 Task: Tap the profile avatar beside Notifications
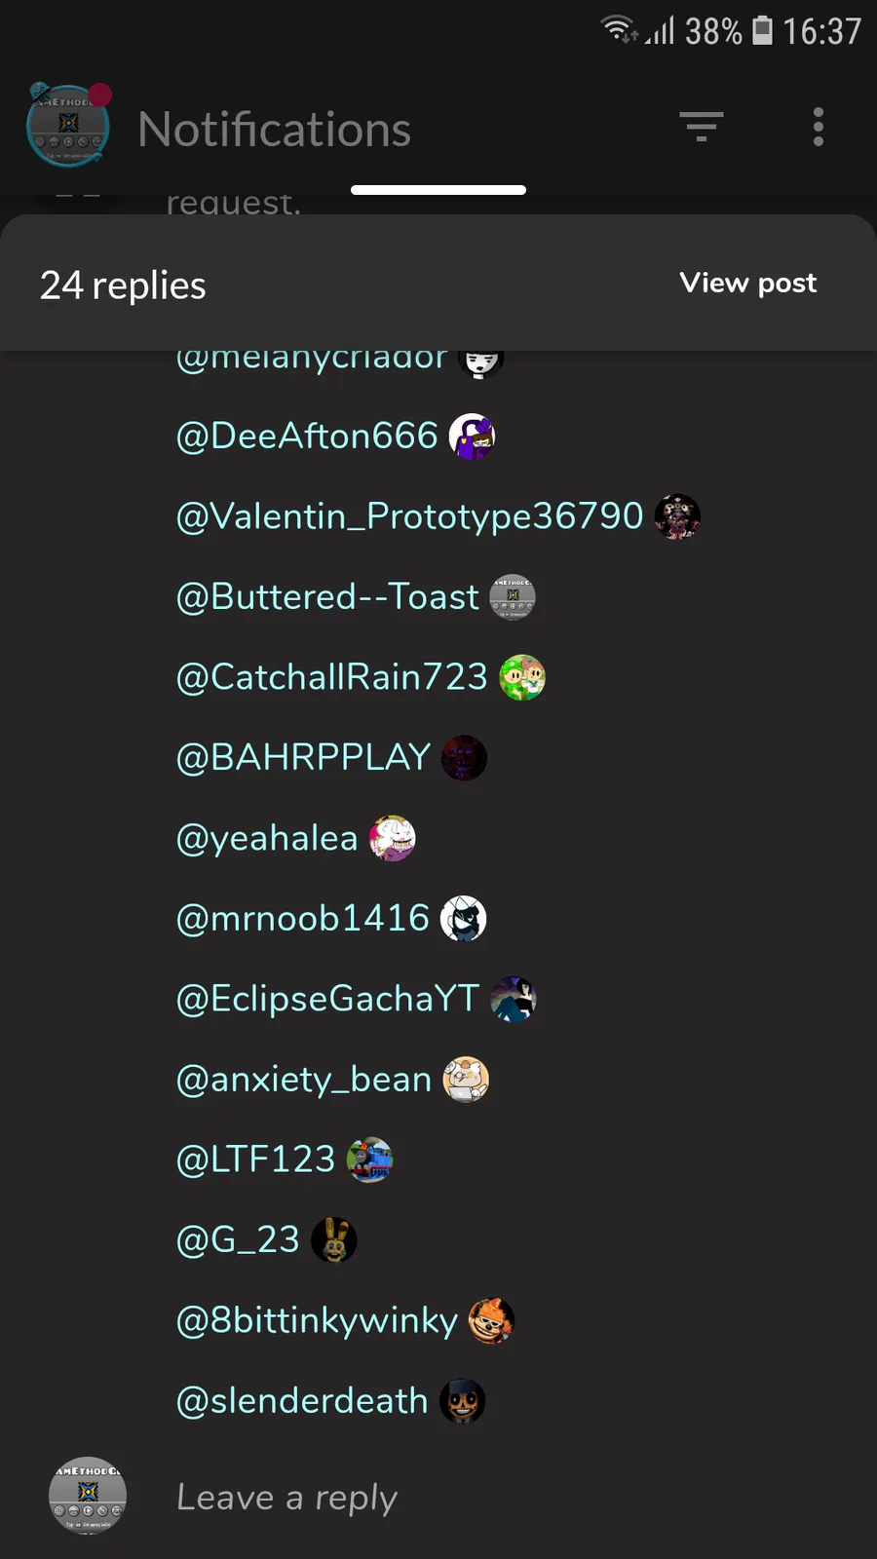tap(68, 125)
